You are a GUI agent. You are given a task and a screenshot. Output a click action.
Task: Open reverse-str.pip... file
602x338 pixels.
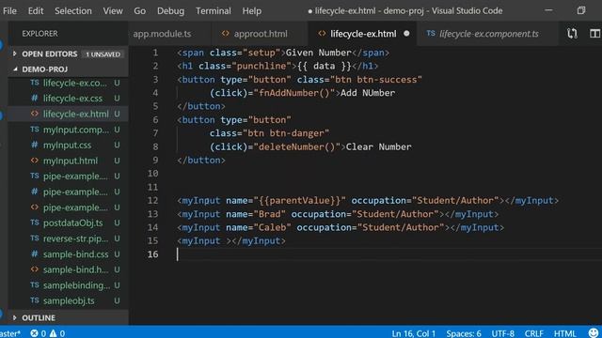pos(75,238)
